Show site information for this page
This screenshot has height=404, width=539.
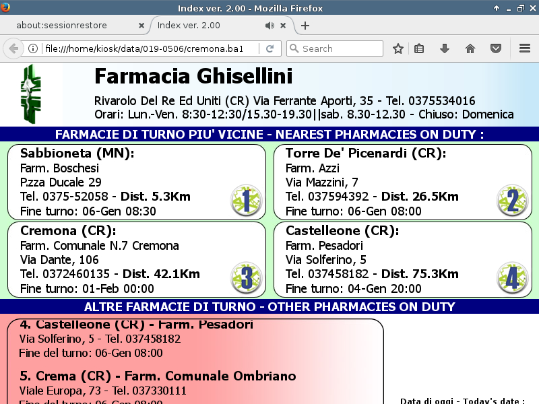[32, 48]
